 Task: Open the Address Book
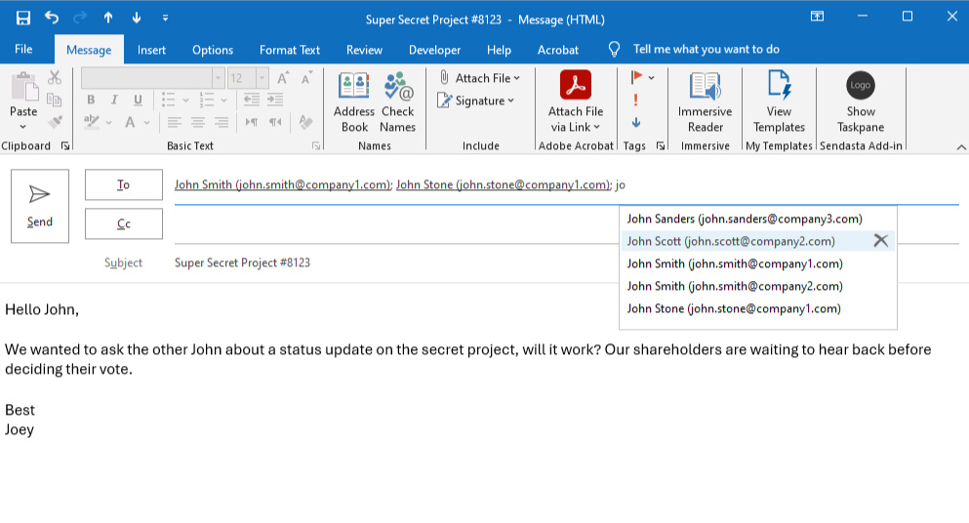(354, 101)
